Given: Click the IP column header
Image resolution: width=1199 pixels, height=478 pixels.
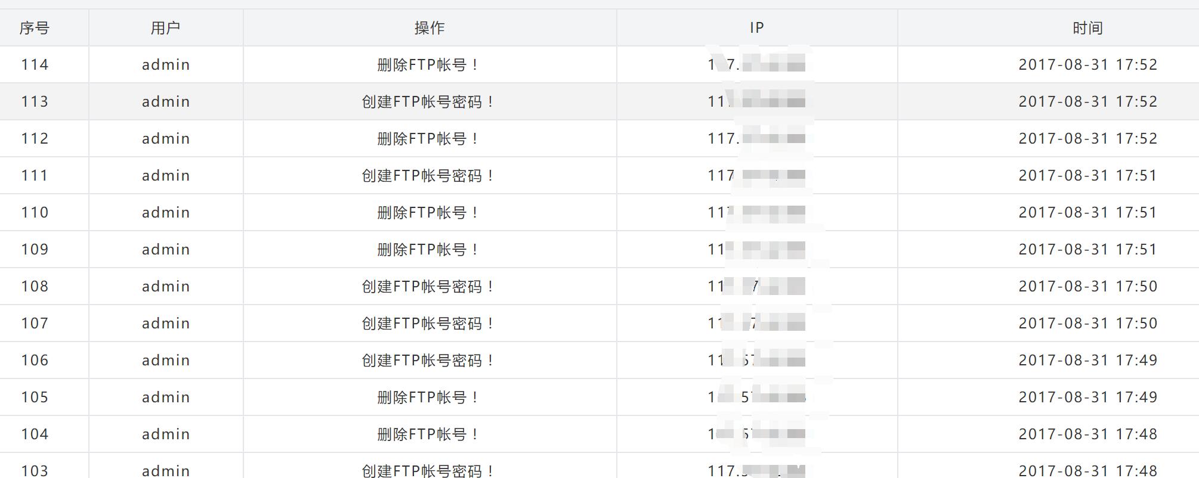Looking at the screenshot, I should pos(757,28).
